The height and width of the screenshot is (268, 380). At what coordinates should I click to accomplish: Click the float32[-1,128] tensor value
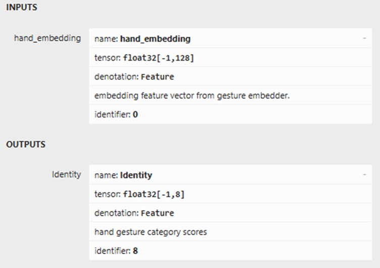point(158,58)
